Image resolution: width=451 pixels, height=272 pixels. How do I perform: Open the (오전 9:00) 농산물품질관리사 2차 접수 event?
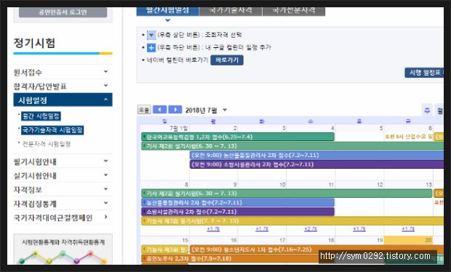316,155
